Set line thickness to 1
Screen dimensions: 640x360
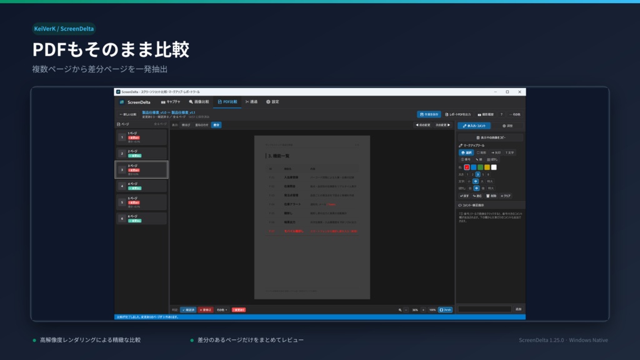467,174
